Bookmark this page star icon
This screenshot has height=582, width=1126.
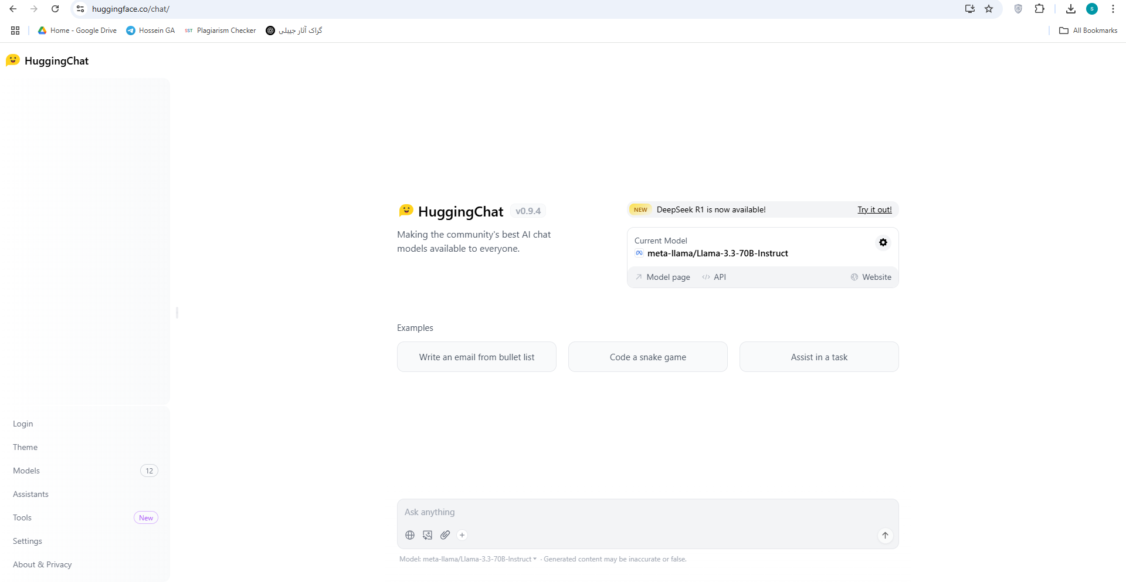pos(989,9)
